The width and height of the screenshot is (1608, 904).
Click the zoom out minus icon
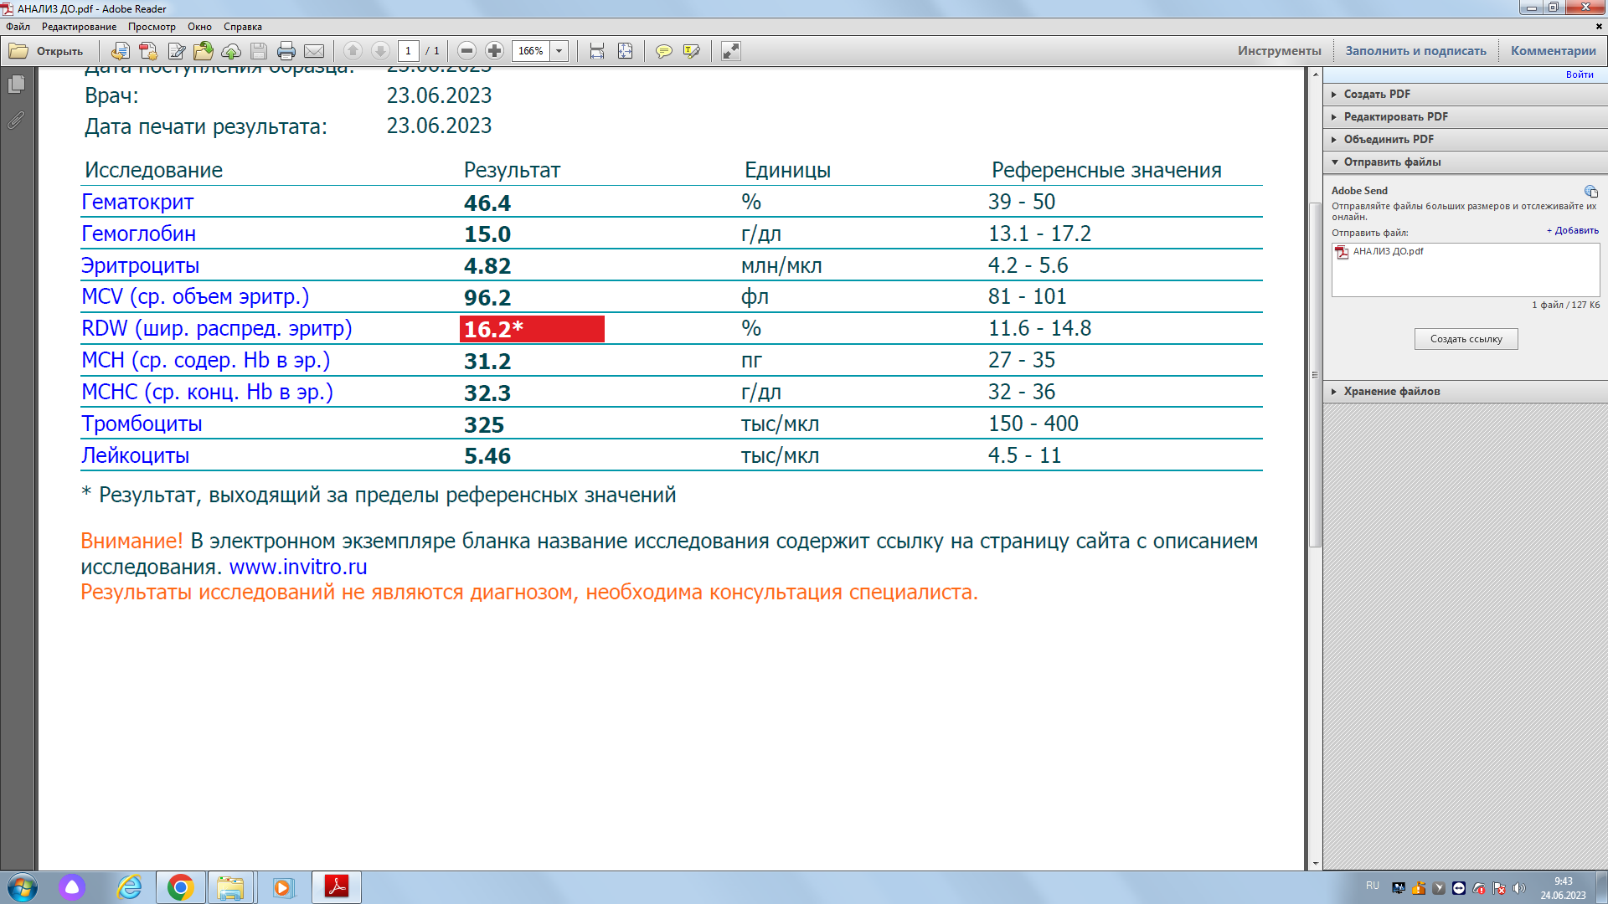467,51
